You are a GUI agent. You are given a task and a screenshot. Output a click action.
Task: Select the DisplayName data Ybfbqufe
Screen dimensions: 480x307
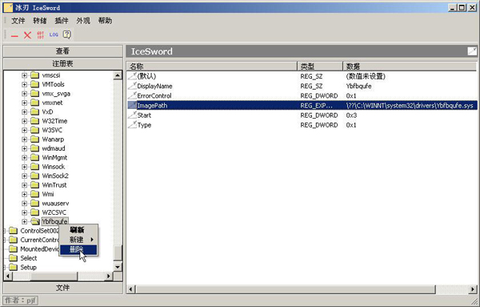click(358, 87)
